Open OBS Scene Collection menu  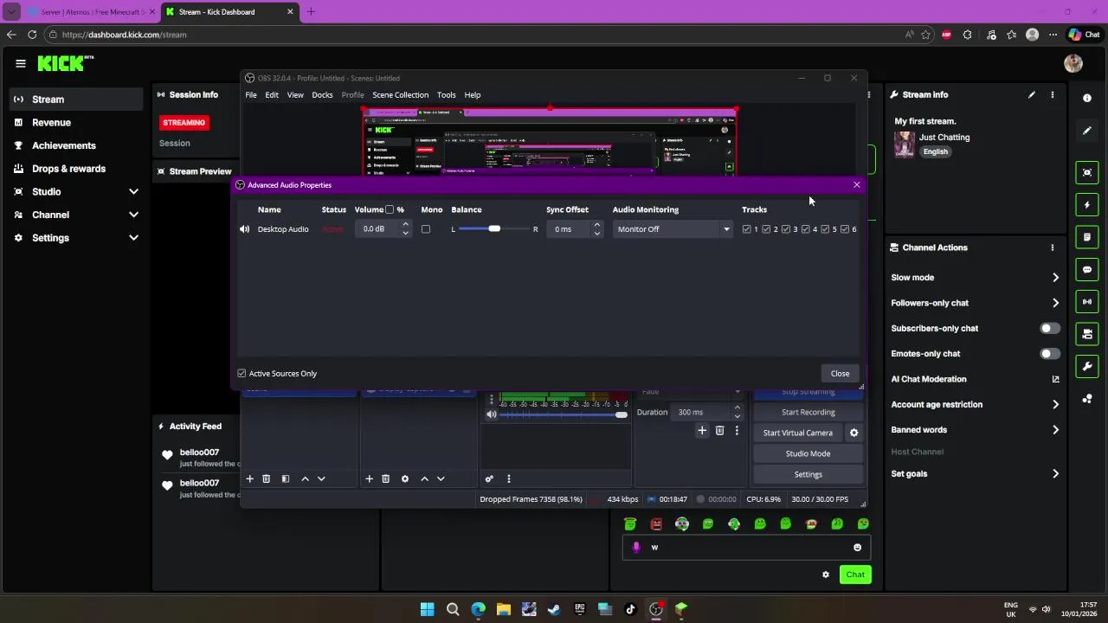[x=400, y=95]
